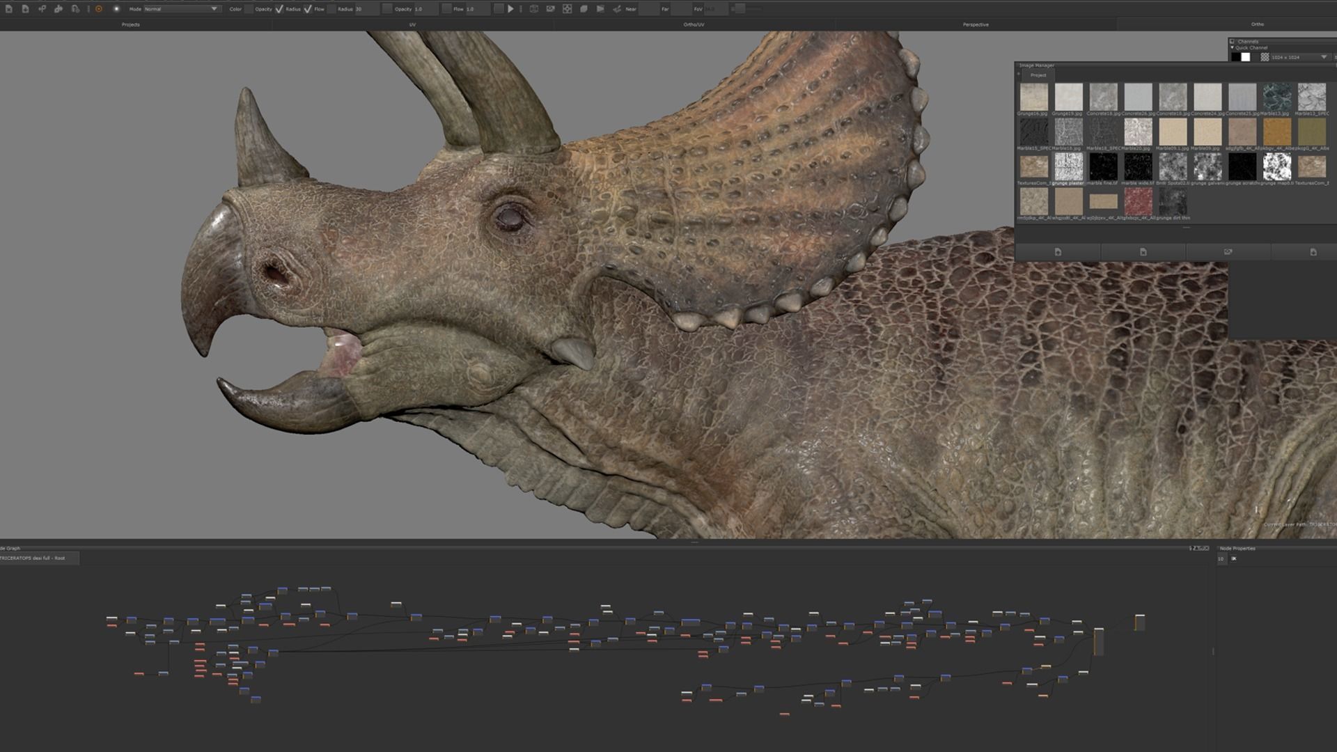Select the Marble20.jpg thumbnail

click(x=1139, y=132)
